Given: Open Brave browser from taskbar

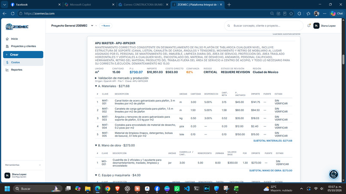Looking at the screenshot, I should coord(117,189).
